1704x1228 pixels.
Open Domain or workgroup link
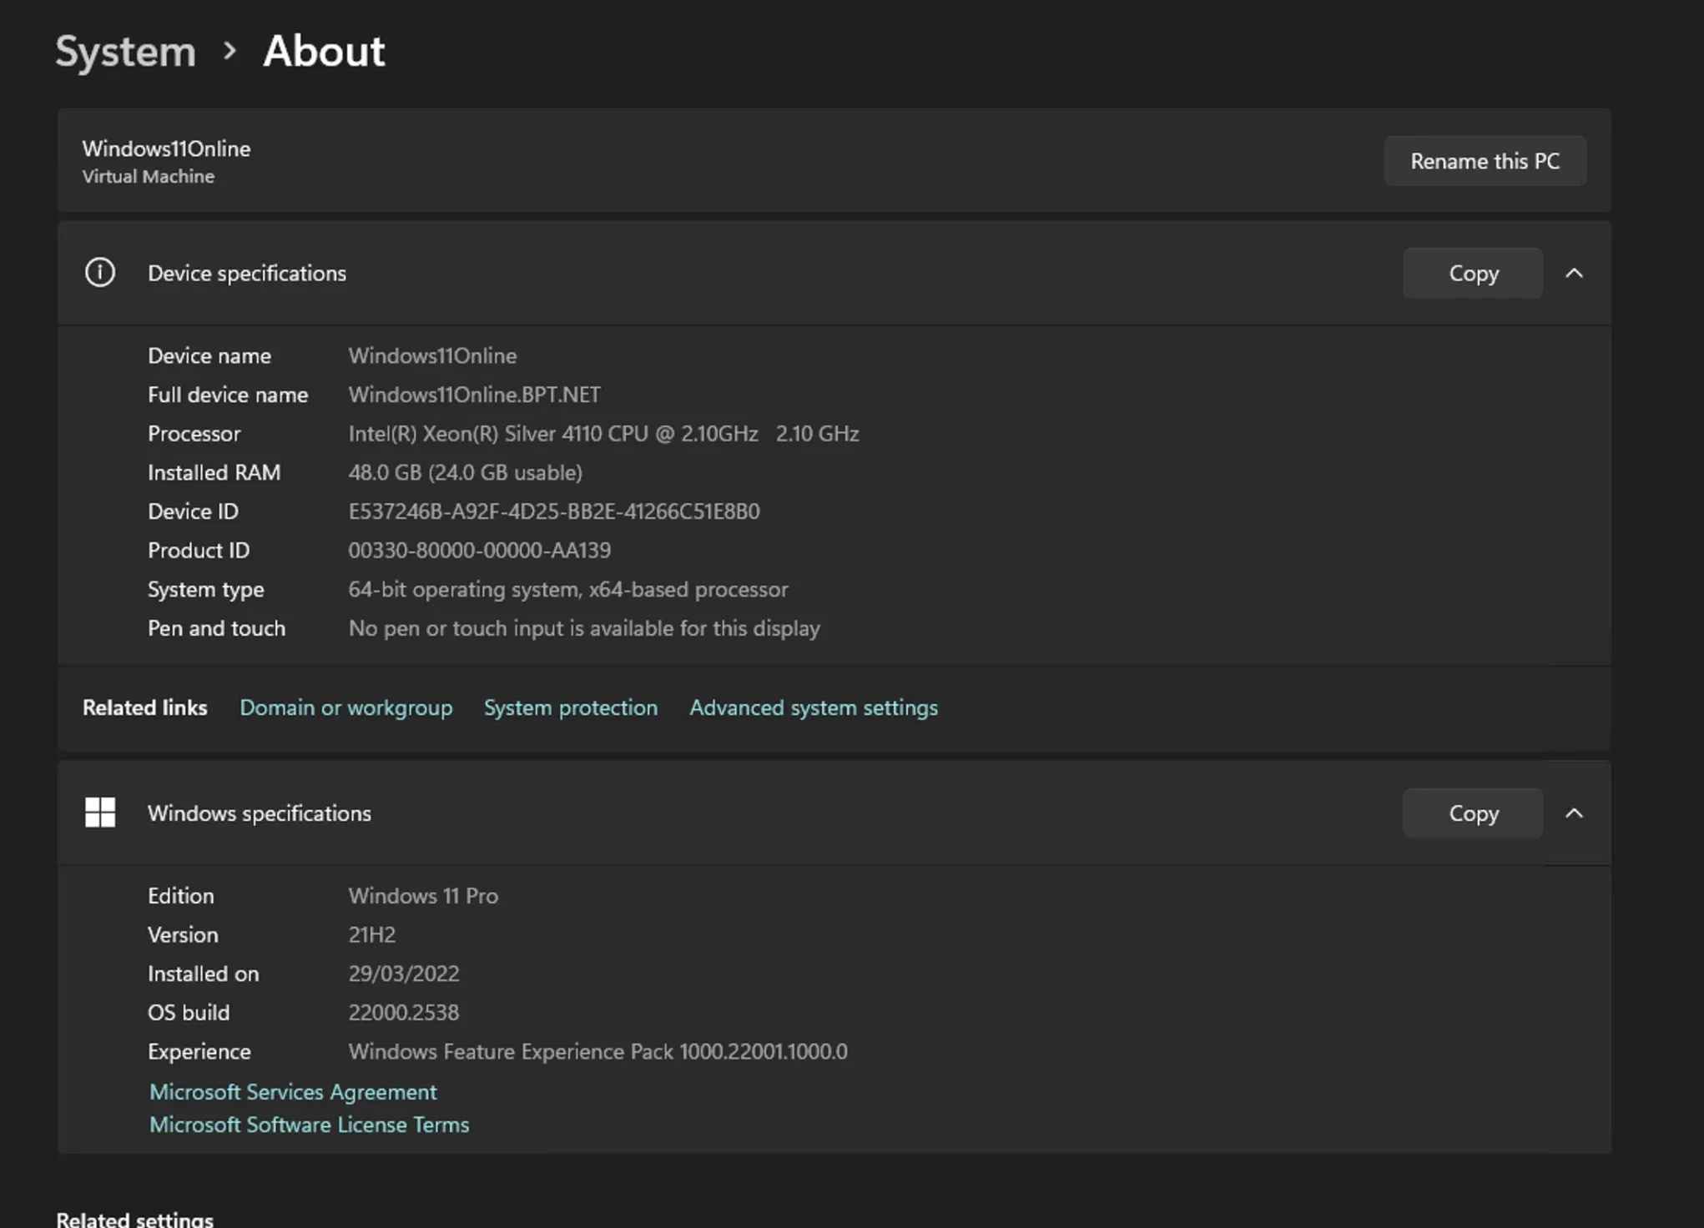[x=346, y=708]
